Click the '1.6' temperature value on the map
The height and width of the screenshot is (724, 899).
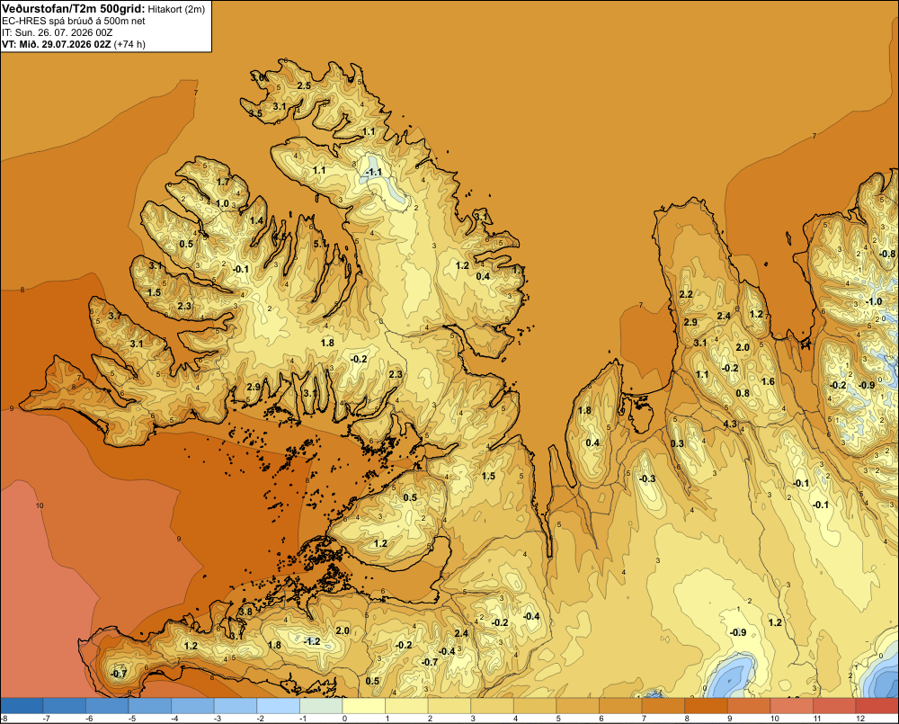coord(768,381)
